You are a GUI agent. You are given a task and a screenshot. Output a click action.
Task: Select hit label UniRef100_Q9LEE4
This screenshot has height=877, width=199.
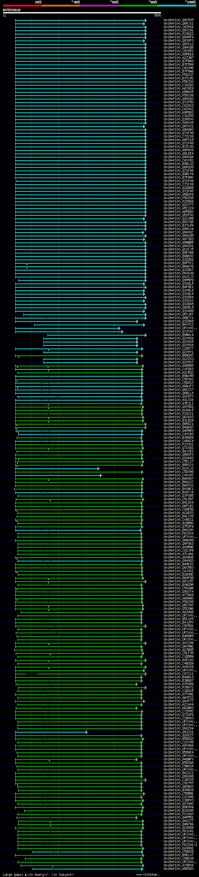(178, 154)
